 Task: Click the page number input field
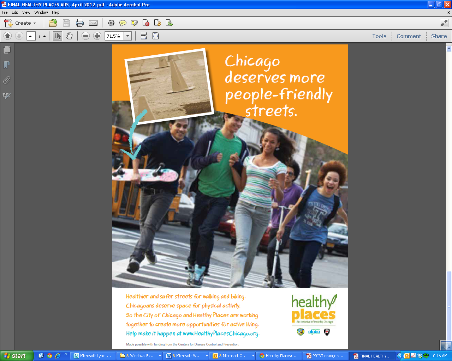(31, 36)
